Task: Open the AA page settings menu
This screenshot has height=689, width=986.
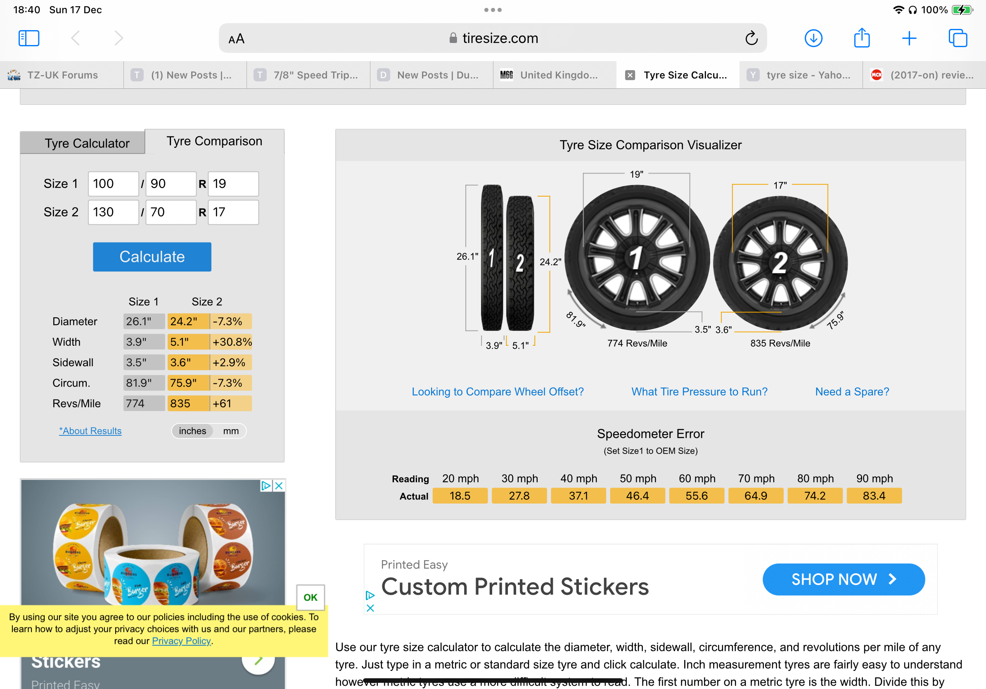Action: tap(236, 39)
